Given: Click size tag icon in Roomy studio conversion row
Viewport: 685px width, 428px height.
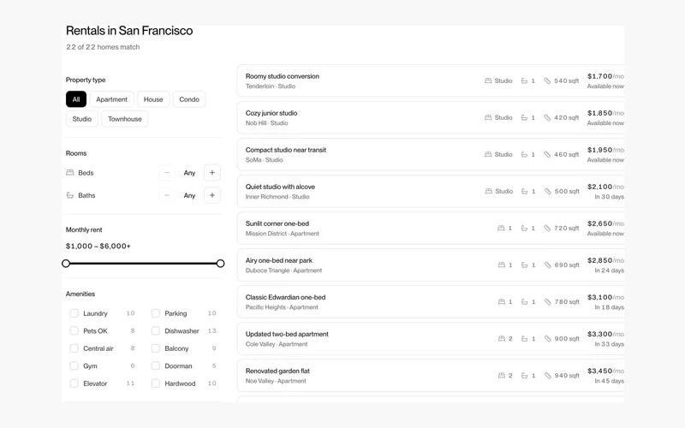Looking at the screenshot, I should tap(547, 80).
